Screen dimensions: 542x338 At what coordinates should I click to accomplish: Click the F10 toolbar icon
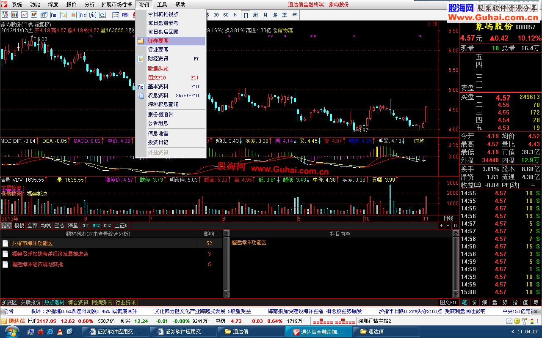coord(54,15)
